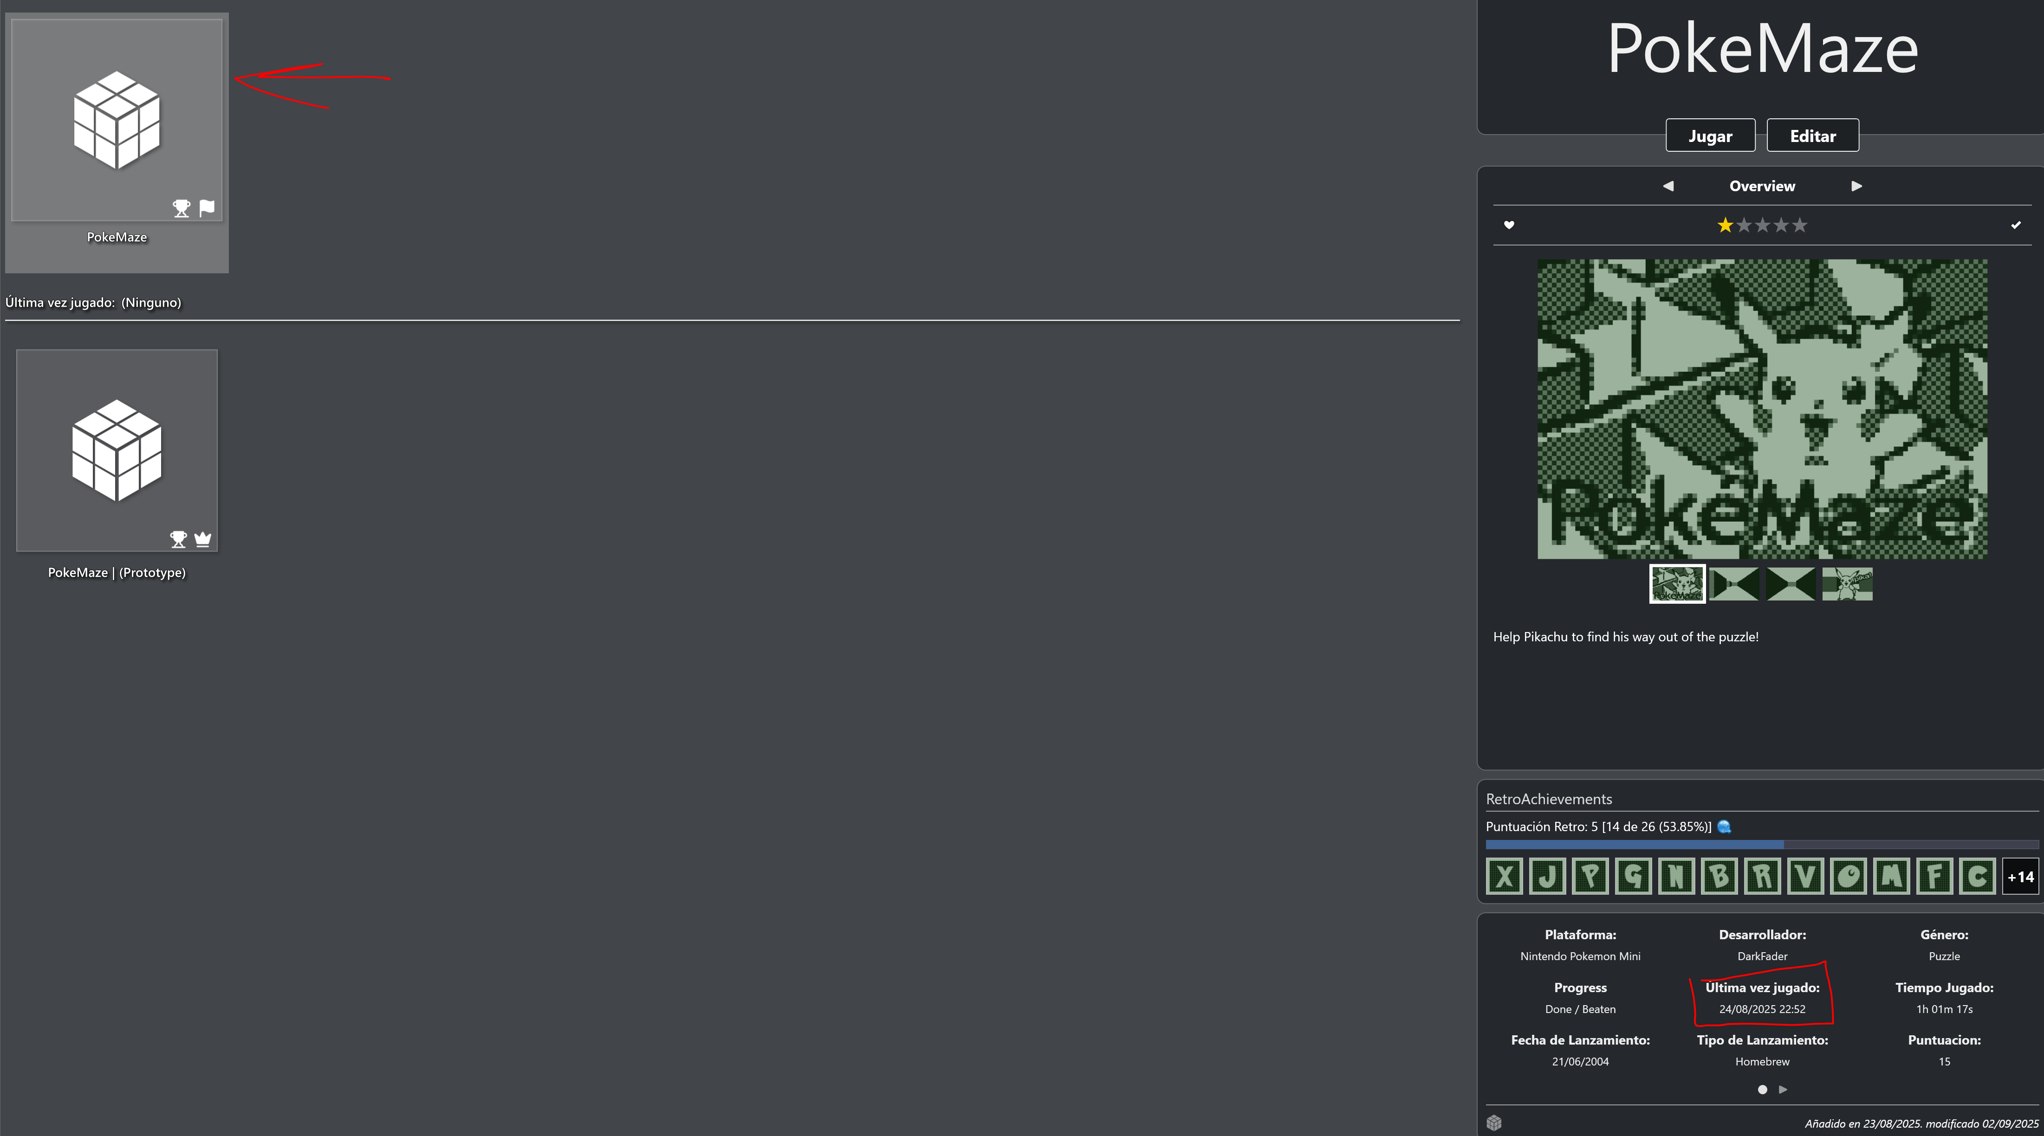Go to next section after Overview
Screen dimensions: 2044x1136
[1857, 186]
